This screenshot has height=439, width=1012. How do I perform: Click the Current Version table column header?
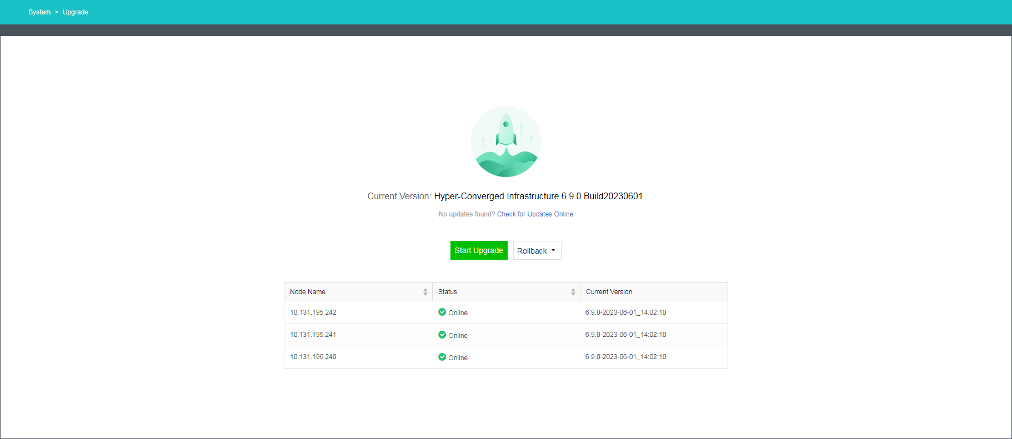609,292
